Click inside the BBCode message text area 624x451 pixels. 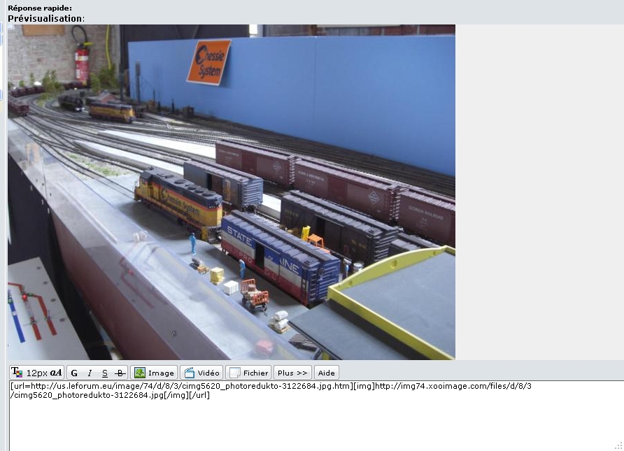[x=316, y=415]
